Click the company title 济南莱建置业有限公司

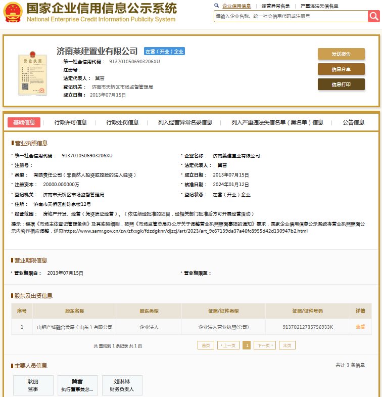97,51
